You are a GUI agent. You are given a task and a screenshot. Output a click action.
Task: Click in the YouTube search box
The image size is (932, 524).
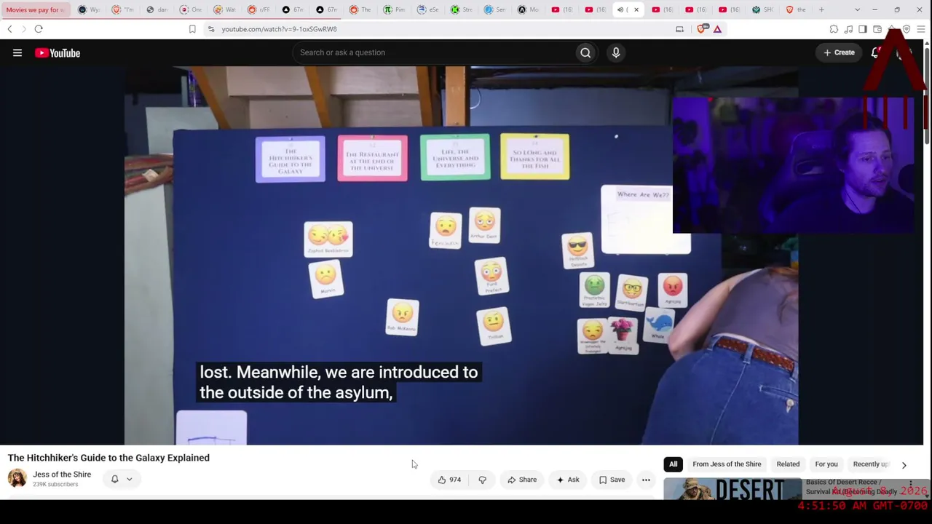pyautogui.click(x=433, y=52)
